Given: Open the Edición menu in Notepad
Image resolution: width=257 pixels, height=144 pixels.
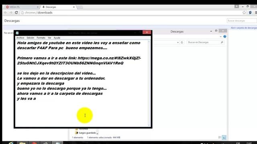Looking at the screenshot, I should (x=31, y=38).
